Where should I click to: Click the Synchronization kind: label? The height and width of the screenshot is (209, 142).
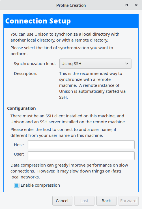coord(35,64)
